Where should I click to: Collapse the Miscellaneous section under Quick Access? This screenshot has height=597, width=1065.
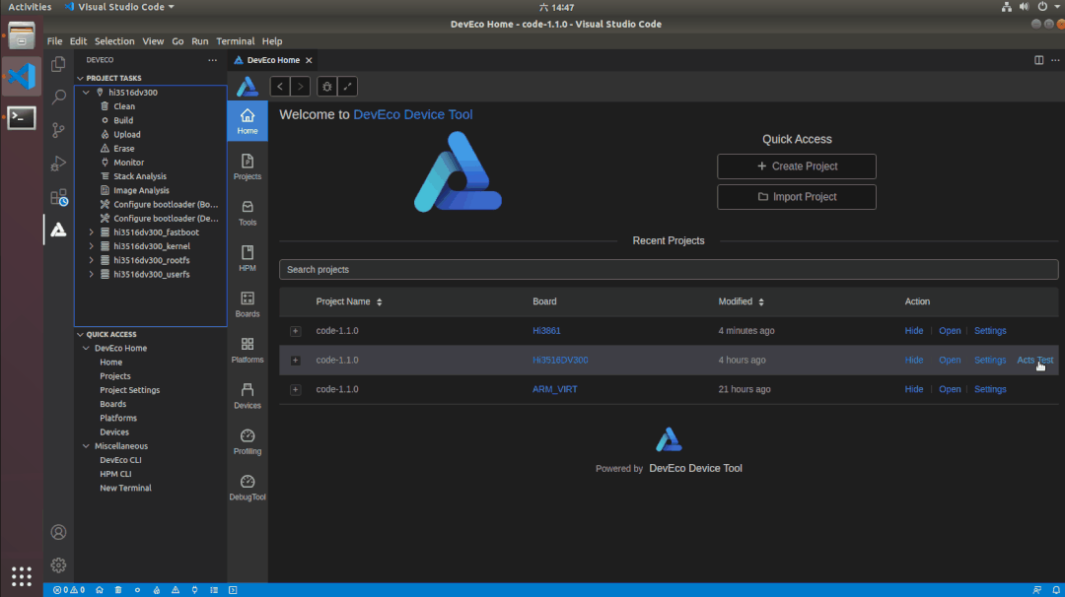click(x=86, y=445)
